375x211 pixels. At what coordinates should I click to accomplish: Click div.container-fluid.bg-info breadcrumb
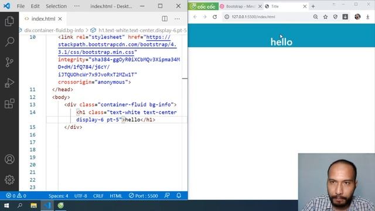coord(54,30)
